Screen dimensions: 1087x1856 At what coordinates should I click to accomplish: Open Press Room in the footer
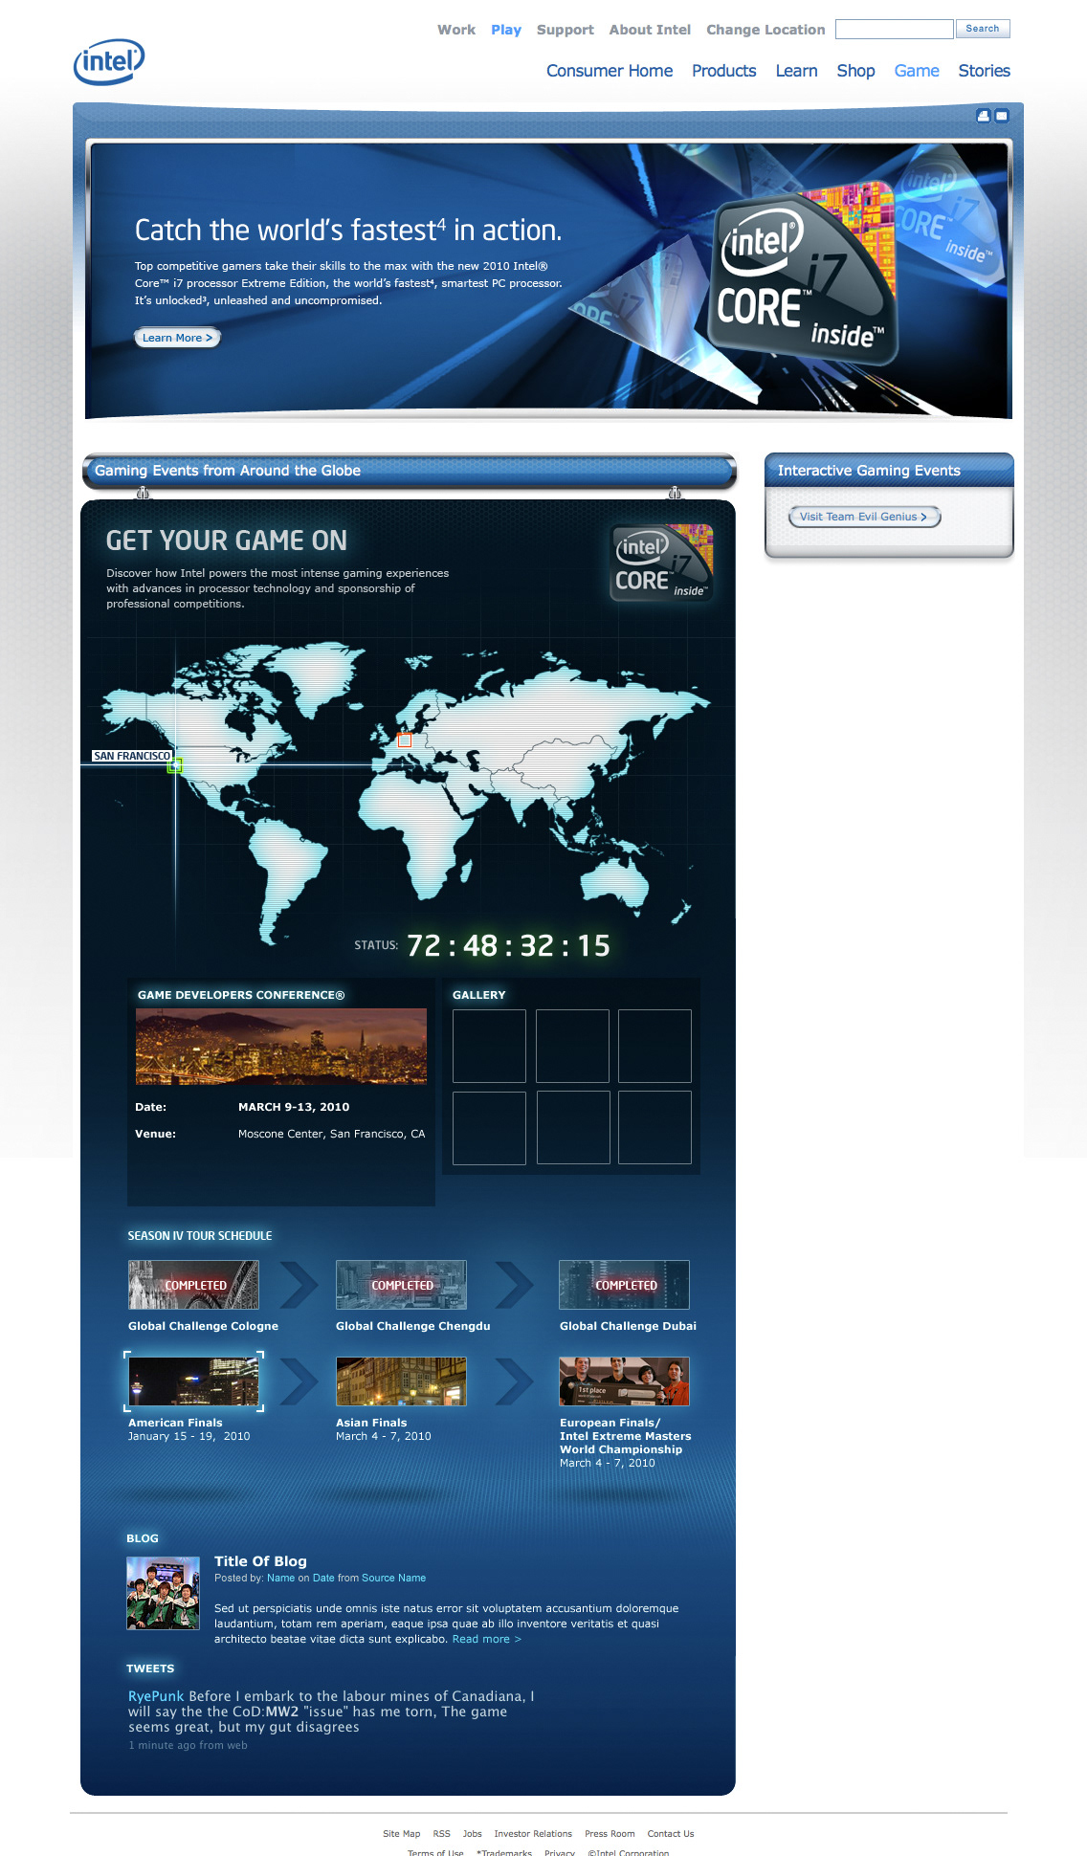[610, 1834]
